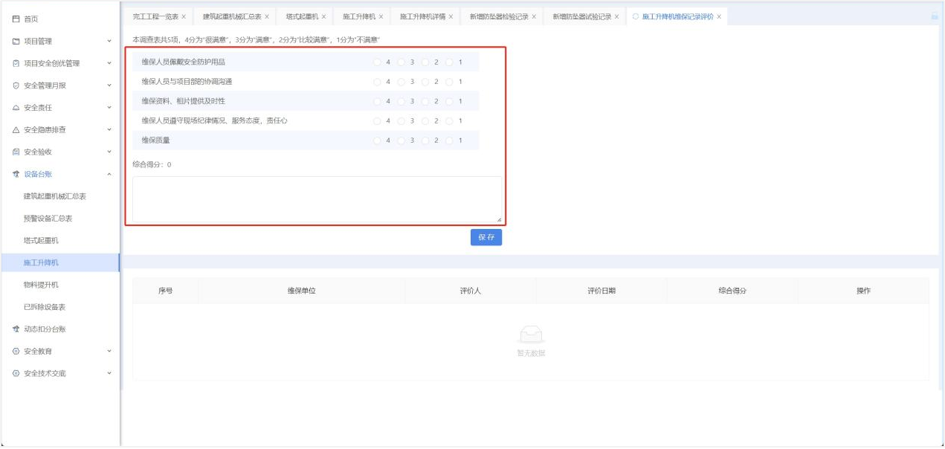Viewport: 945px width, 449px height.
Task: Select score 4 for 维保人员佩戴安全防护用品
Action: coord(378,62)
